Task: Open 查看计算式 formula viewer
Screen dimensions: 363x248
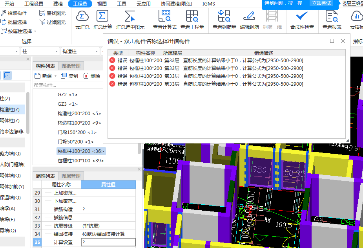Action: (x=164, y=20)
